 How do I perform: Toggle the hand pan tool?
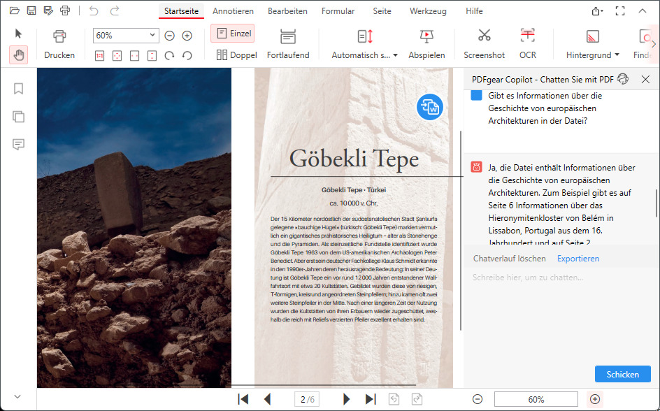(x=18, y=55)
